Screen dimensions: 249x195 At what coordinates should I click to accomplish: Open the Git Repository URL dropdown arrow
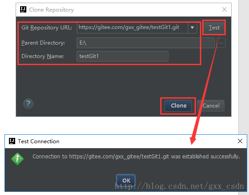pyautogui.click(x=192, y=28)
